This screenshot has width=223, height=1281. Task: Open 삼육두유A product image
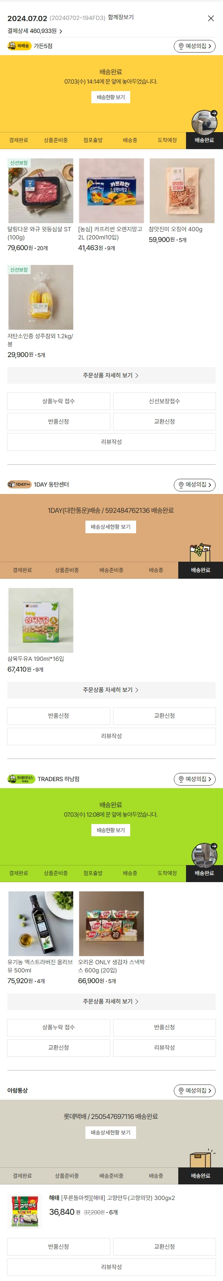point(41,620)
